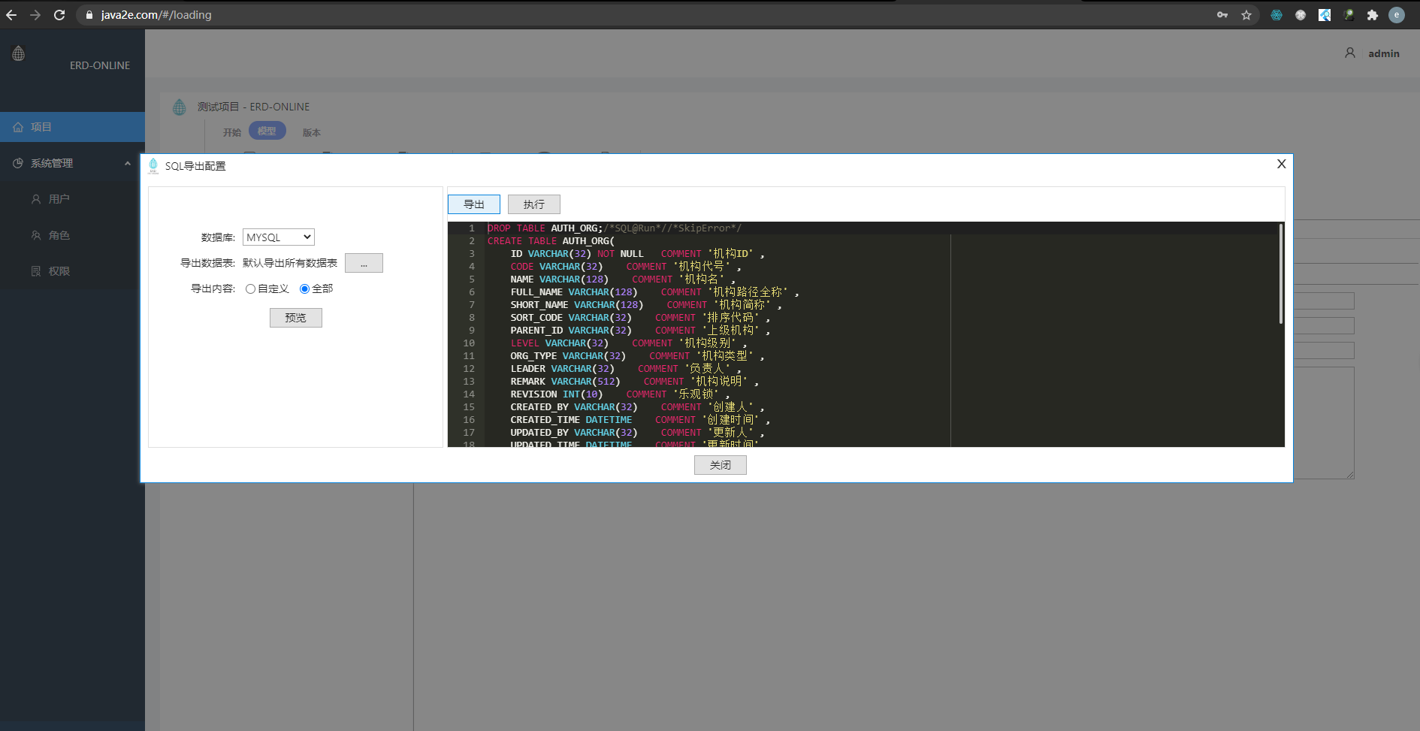Click the ERD-ONLINE sidebar title
This screenshot has width=1420, height=731.
pyautogui.click(x=100, y=65)
